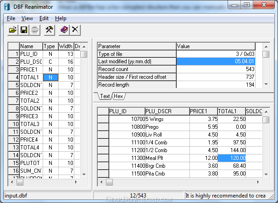278x203 pixels.
Task: Click the DBF Reanimator title bar icon
Action: pos(7,7)
